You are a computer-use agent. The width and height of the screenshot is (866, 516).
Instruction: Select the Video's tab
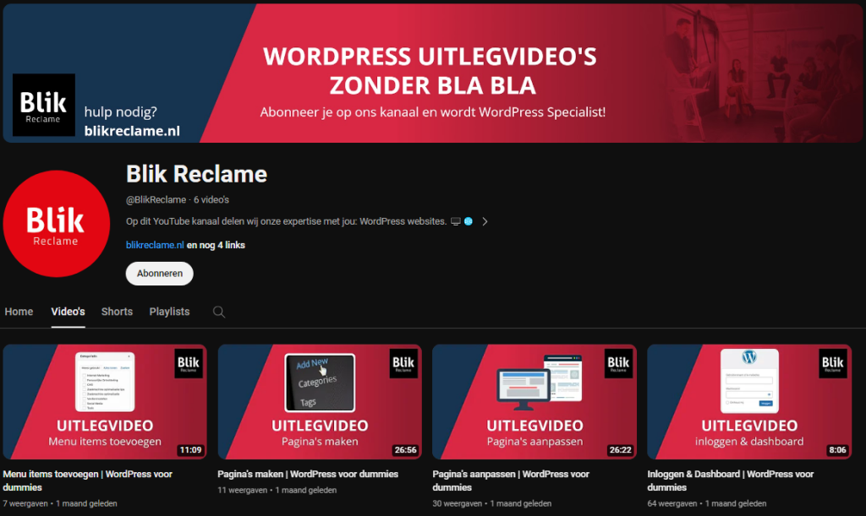68,312
